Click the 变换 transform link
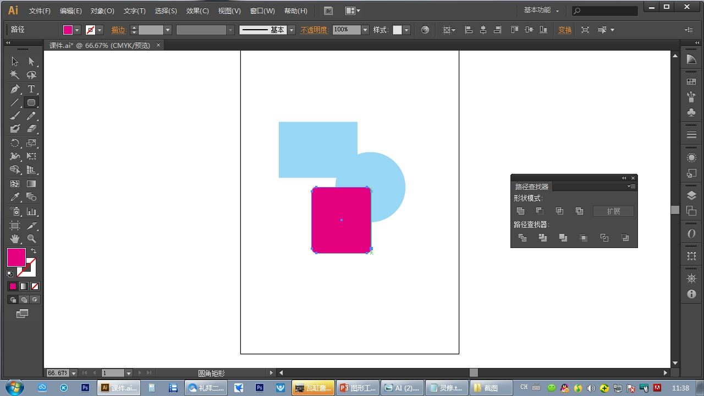Viewport: 704px width, 396px height. point(565,30)
